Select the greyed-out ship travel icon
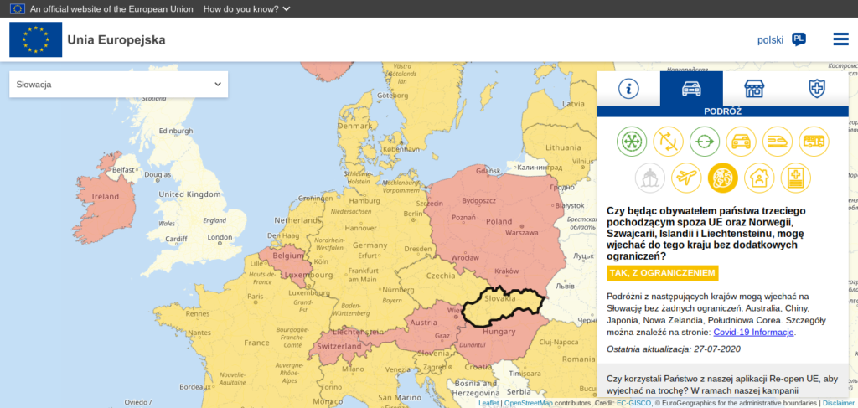 pyautogui.click(x=650, y=178)
